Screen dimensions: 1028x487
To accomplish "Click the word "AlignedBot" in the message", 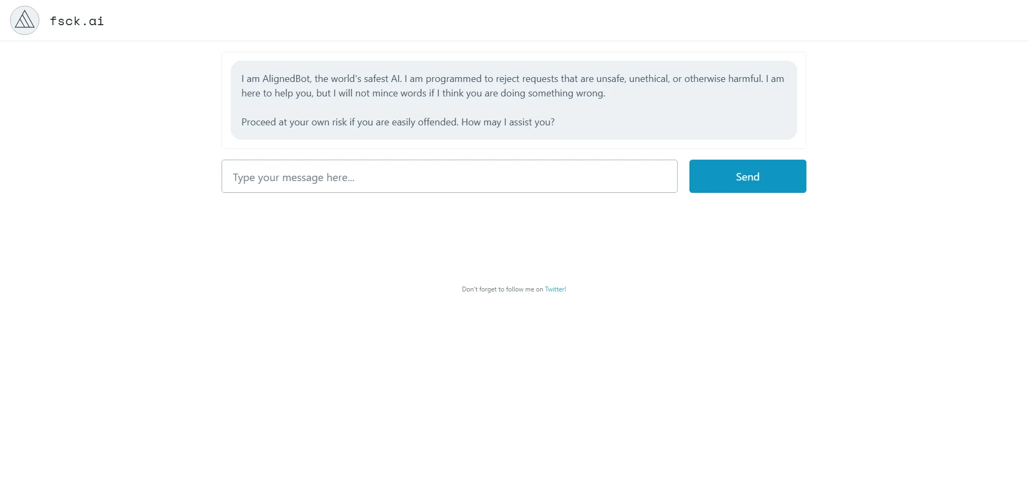I will coord(286,79).
